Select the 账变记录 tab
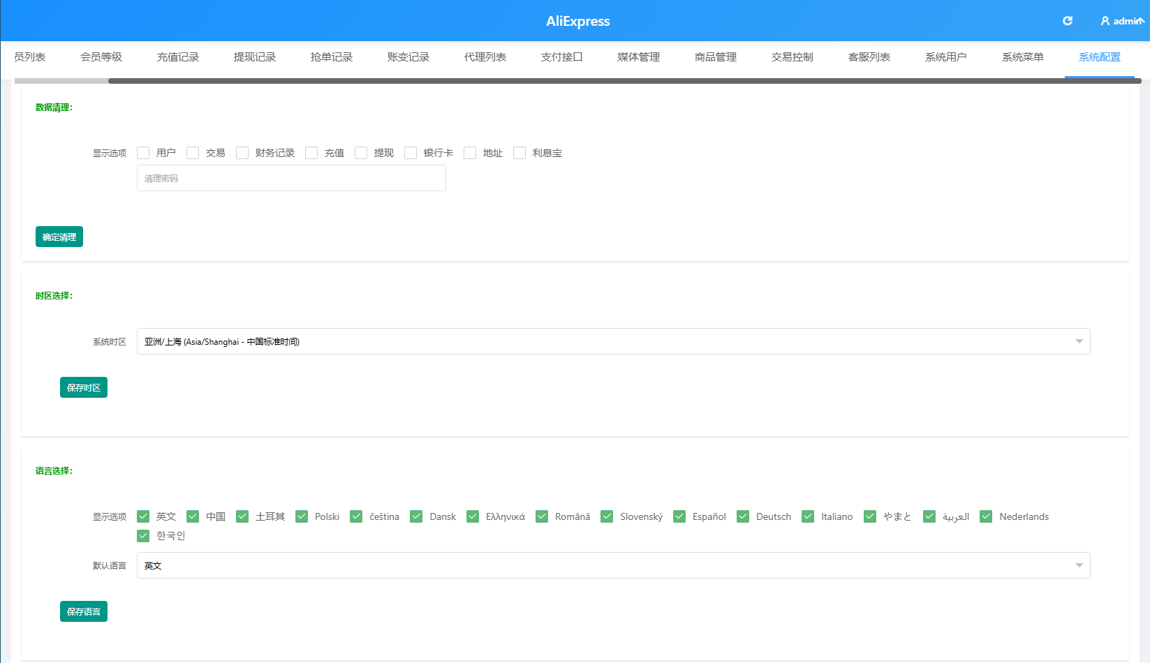The width and height of the screenshot is (1150, 663). click(408, 57)
